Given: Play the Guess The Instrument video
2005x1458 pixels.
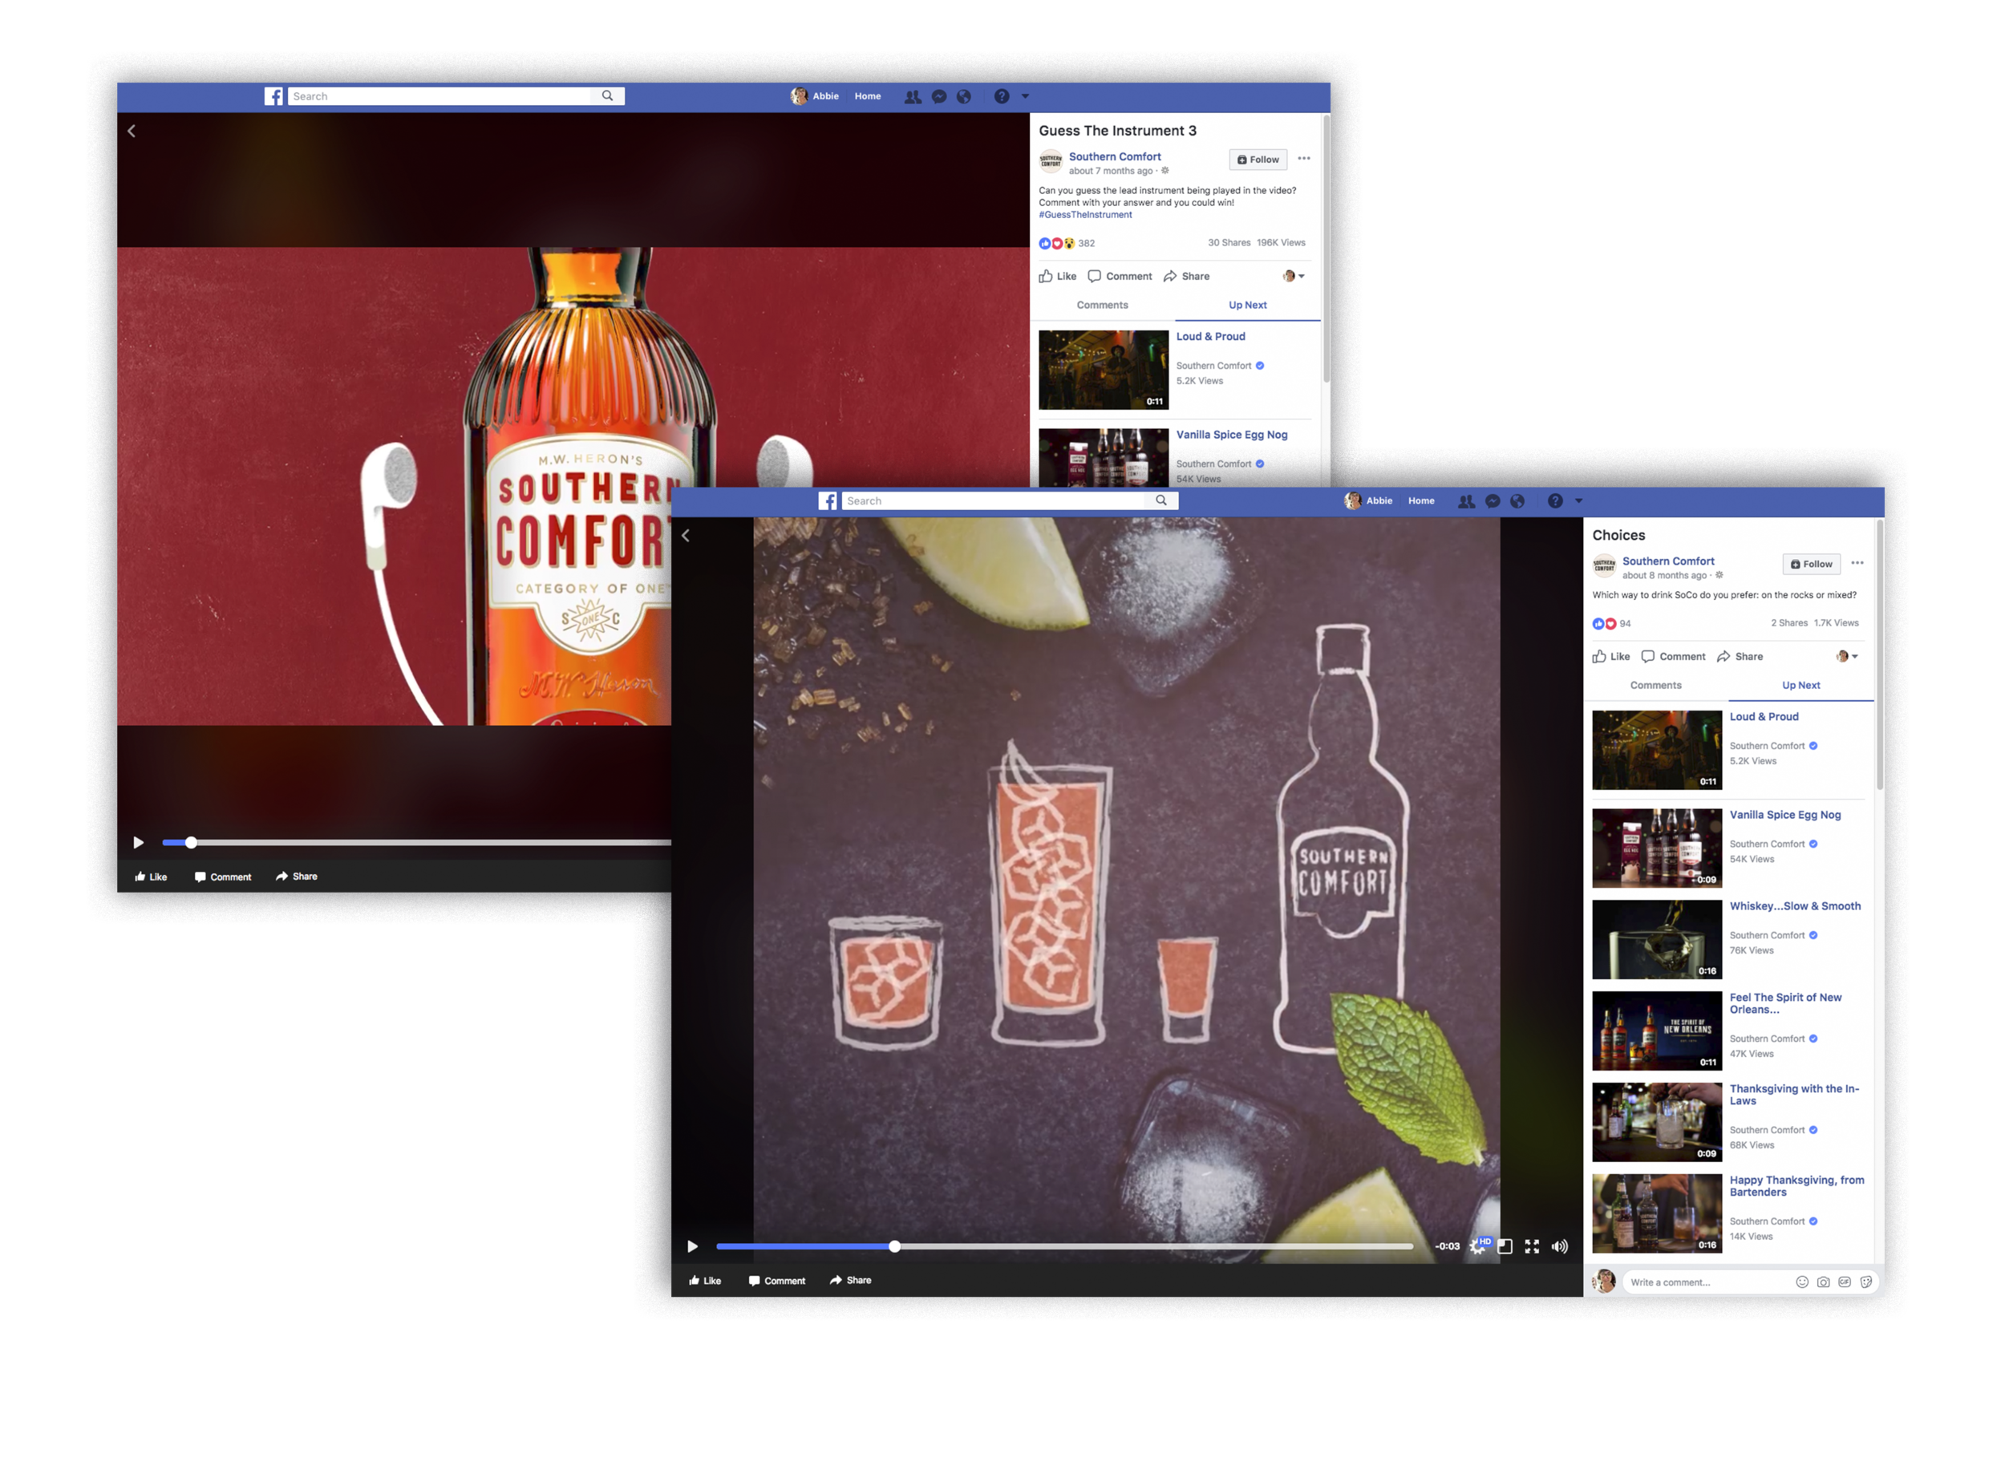Looking at the screenshot, I should pos(138,843).
